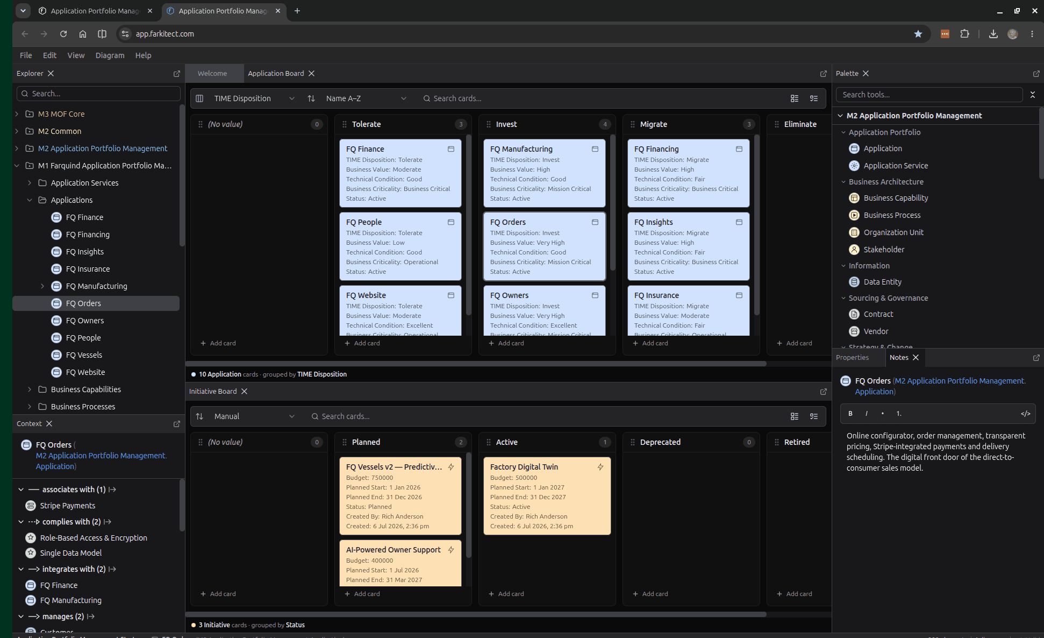
Task: Open FQ Manufacturing card detail icon
Action: [595, 149]
